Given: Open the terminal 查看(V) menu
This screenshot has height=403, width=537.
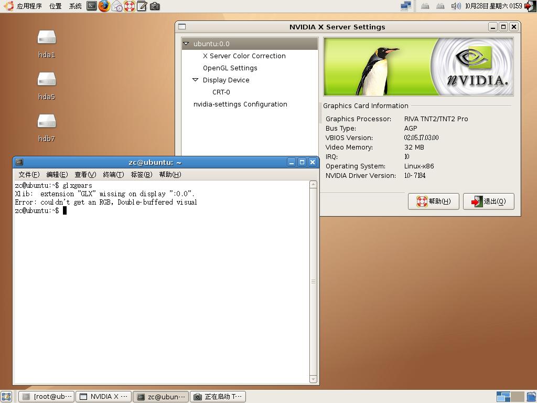Looking at the screenshot, I should tap(85, 174).
